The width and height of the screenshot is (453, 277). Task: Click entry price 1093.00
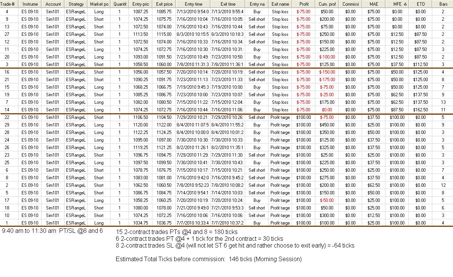141,57
